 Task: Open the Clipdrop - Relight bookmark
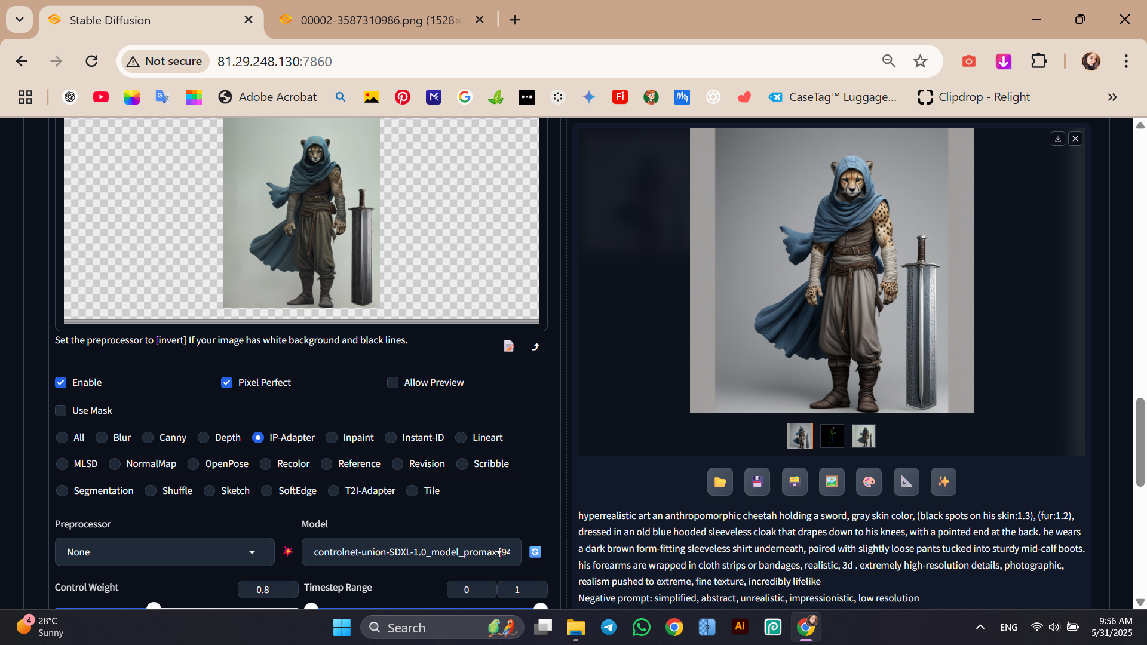[x=974, y=97]
